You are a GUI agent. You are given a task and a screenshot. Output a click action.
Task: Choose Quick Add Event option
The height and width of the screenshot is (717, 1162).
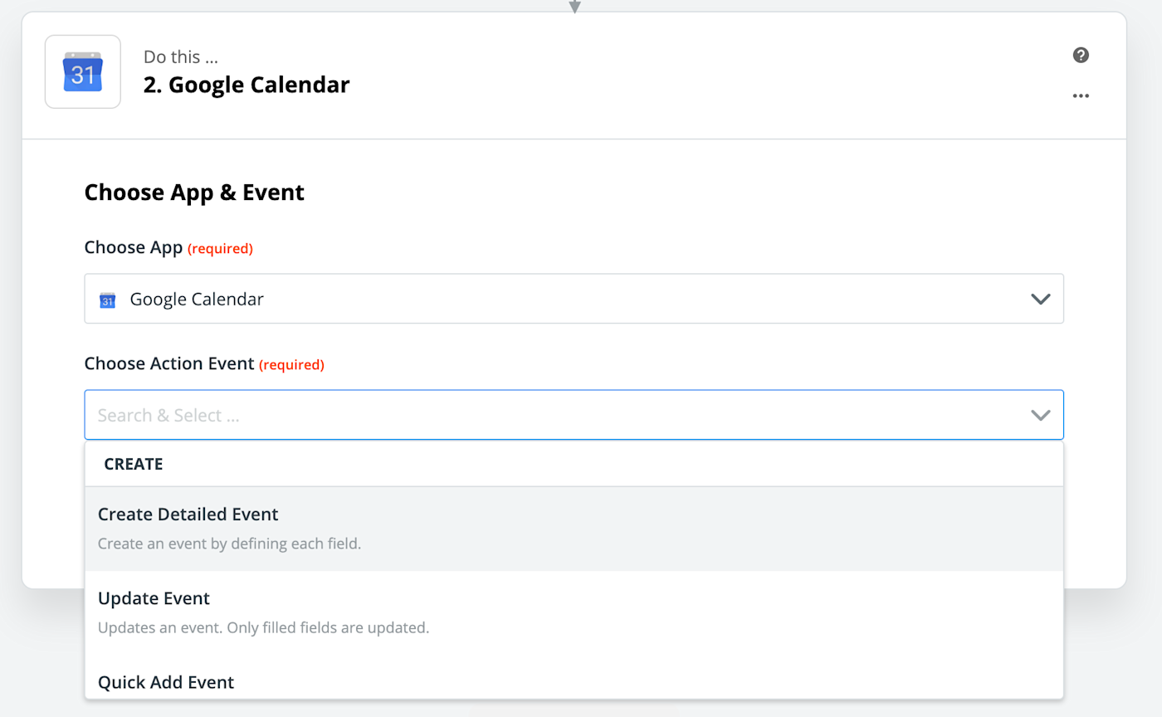point(165,682)
